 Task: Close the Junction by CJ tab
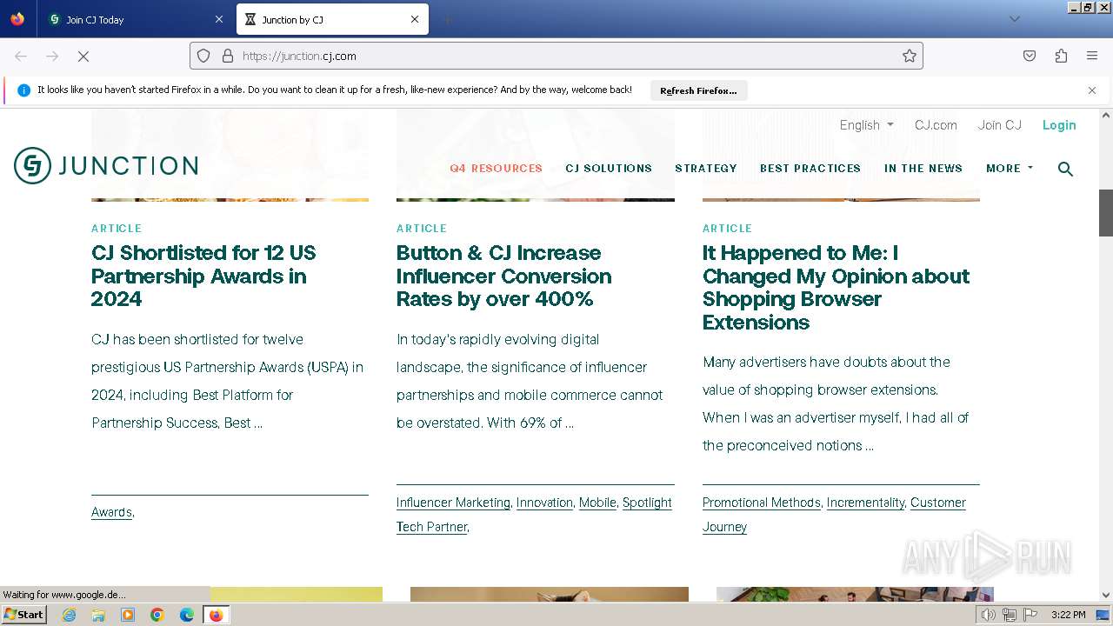tap(415, 19)
